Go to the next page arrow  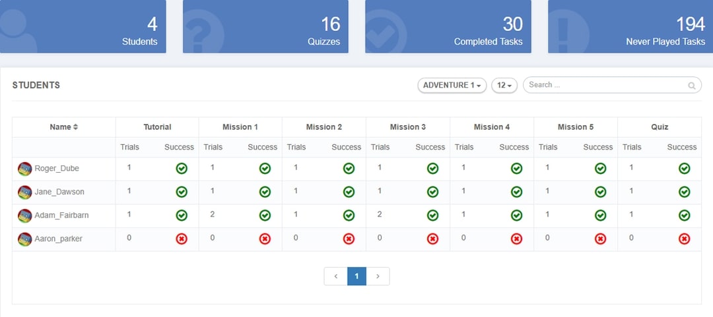[378, 276]
